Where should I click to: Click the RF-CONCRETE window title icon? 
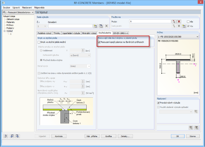[x=4, y=2]
